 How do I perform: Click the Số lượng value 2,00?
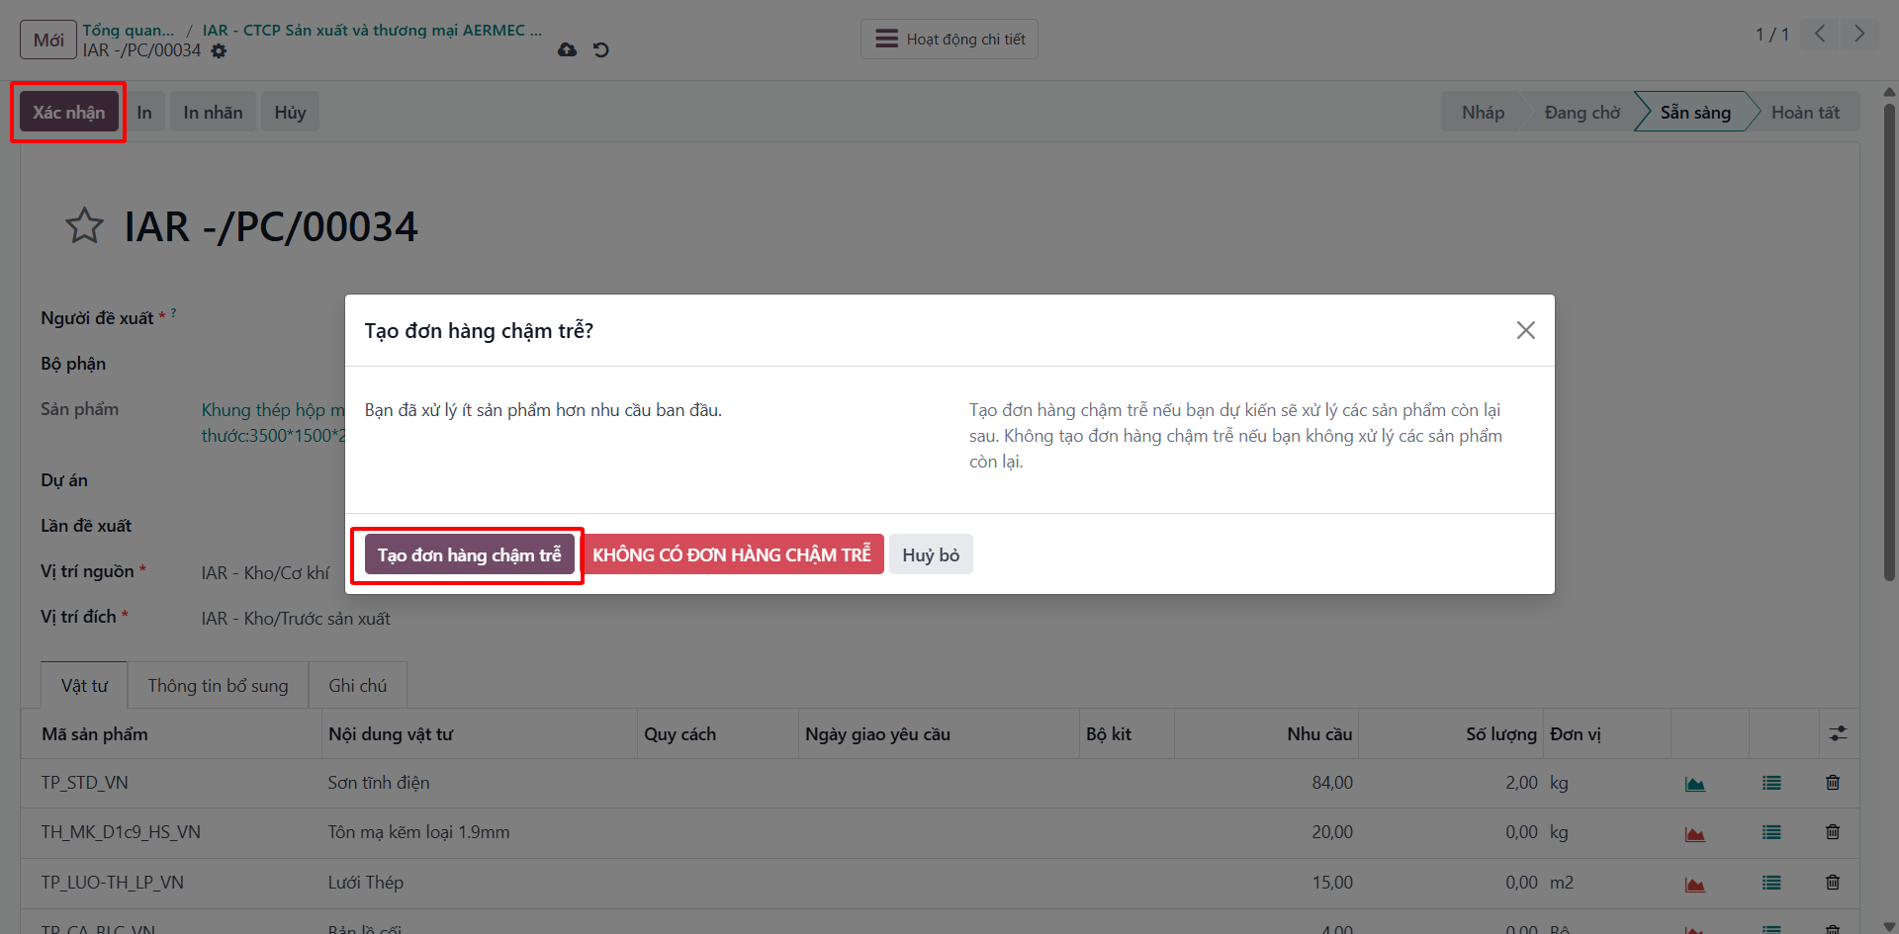tap(1521, 783)
